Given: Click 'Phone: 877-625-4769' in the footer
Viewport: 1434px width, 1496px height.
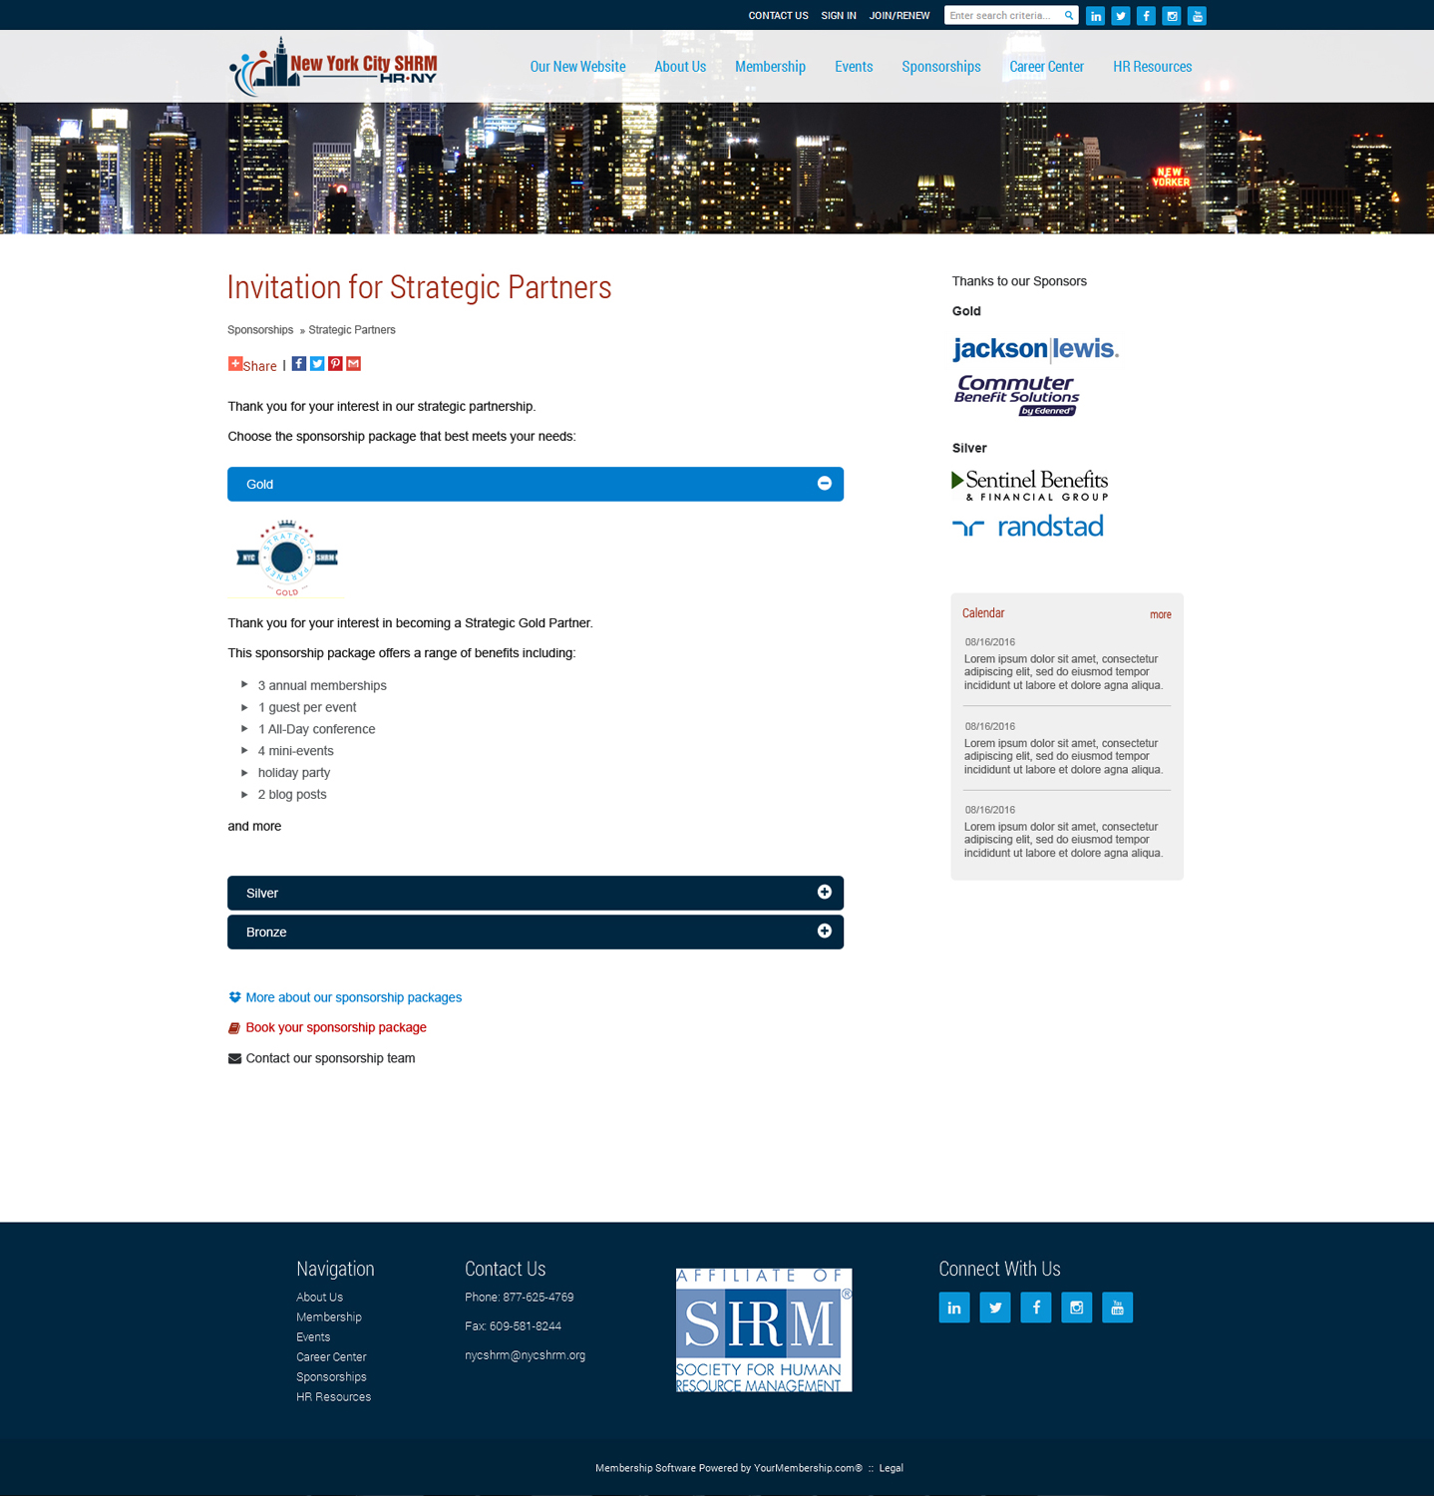Looking at the screenshot, I should coord(520,1298).
